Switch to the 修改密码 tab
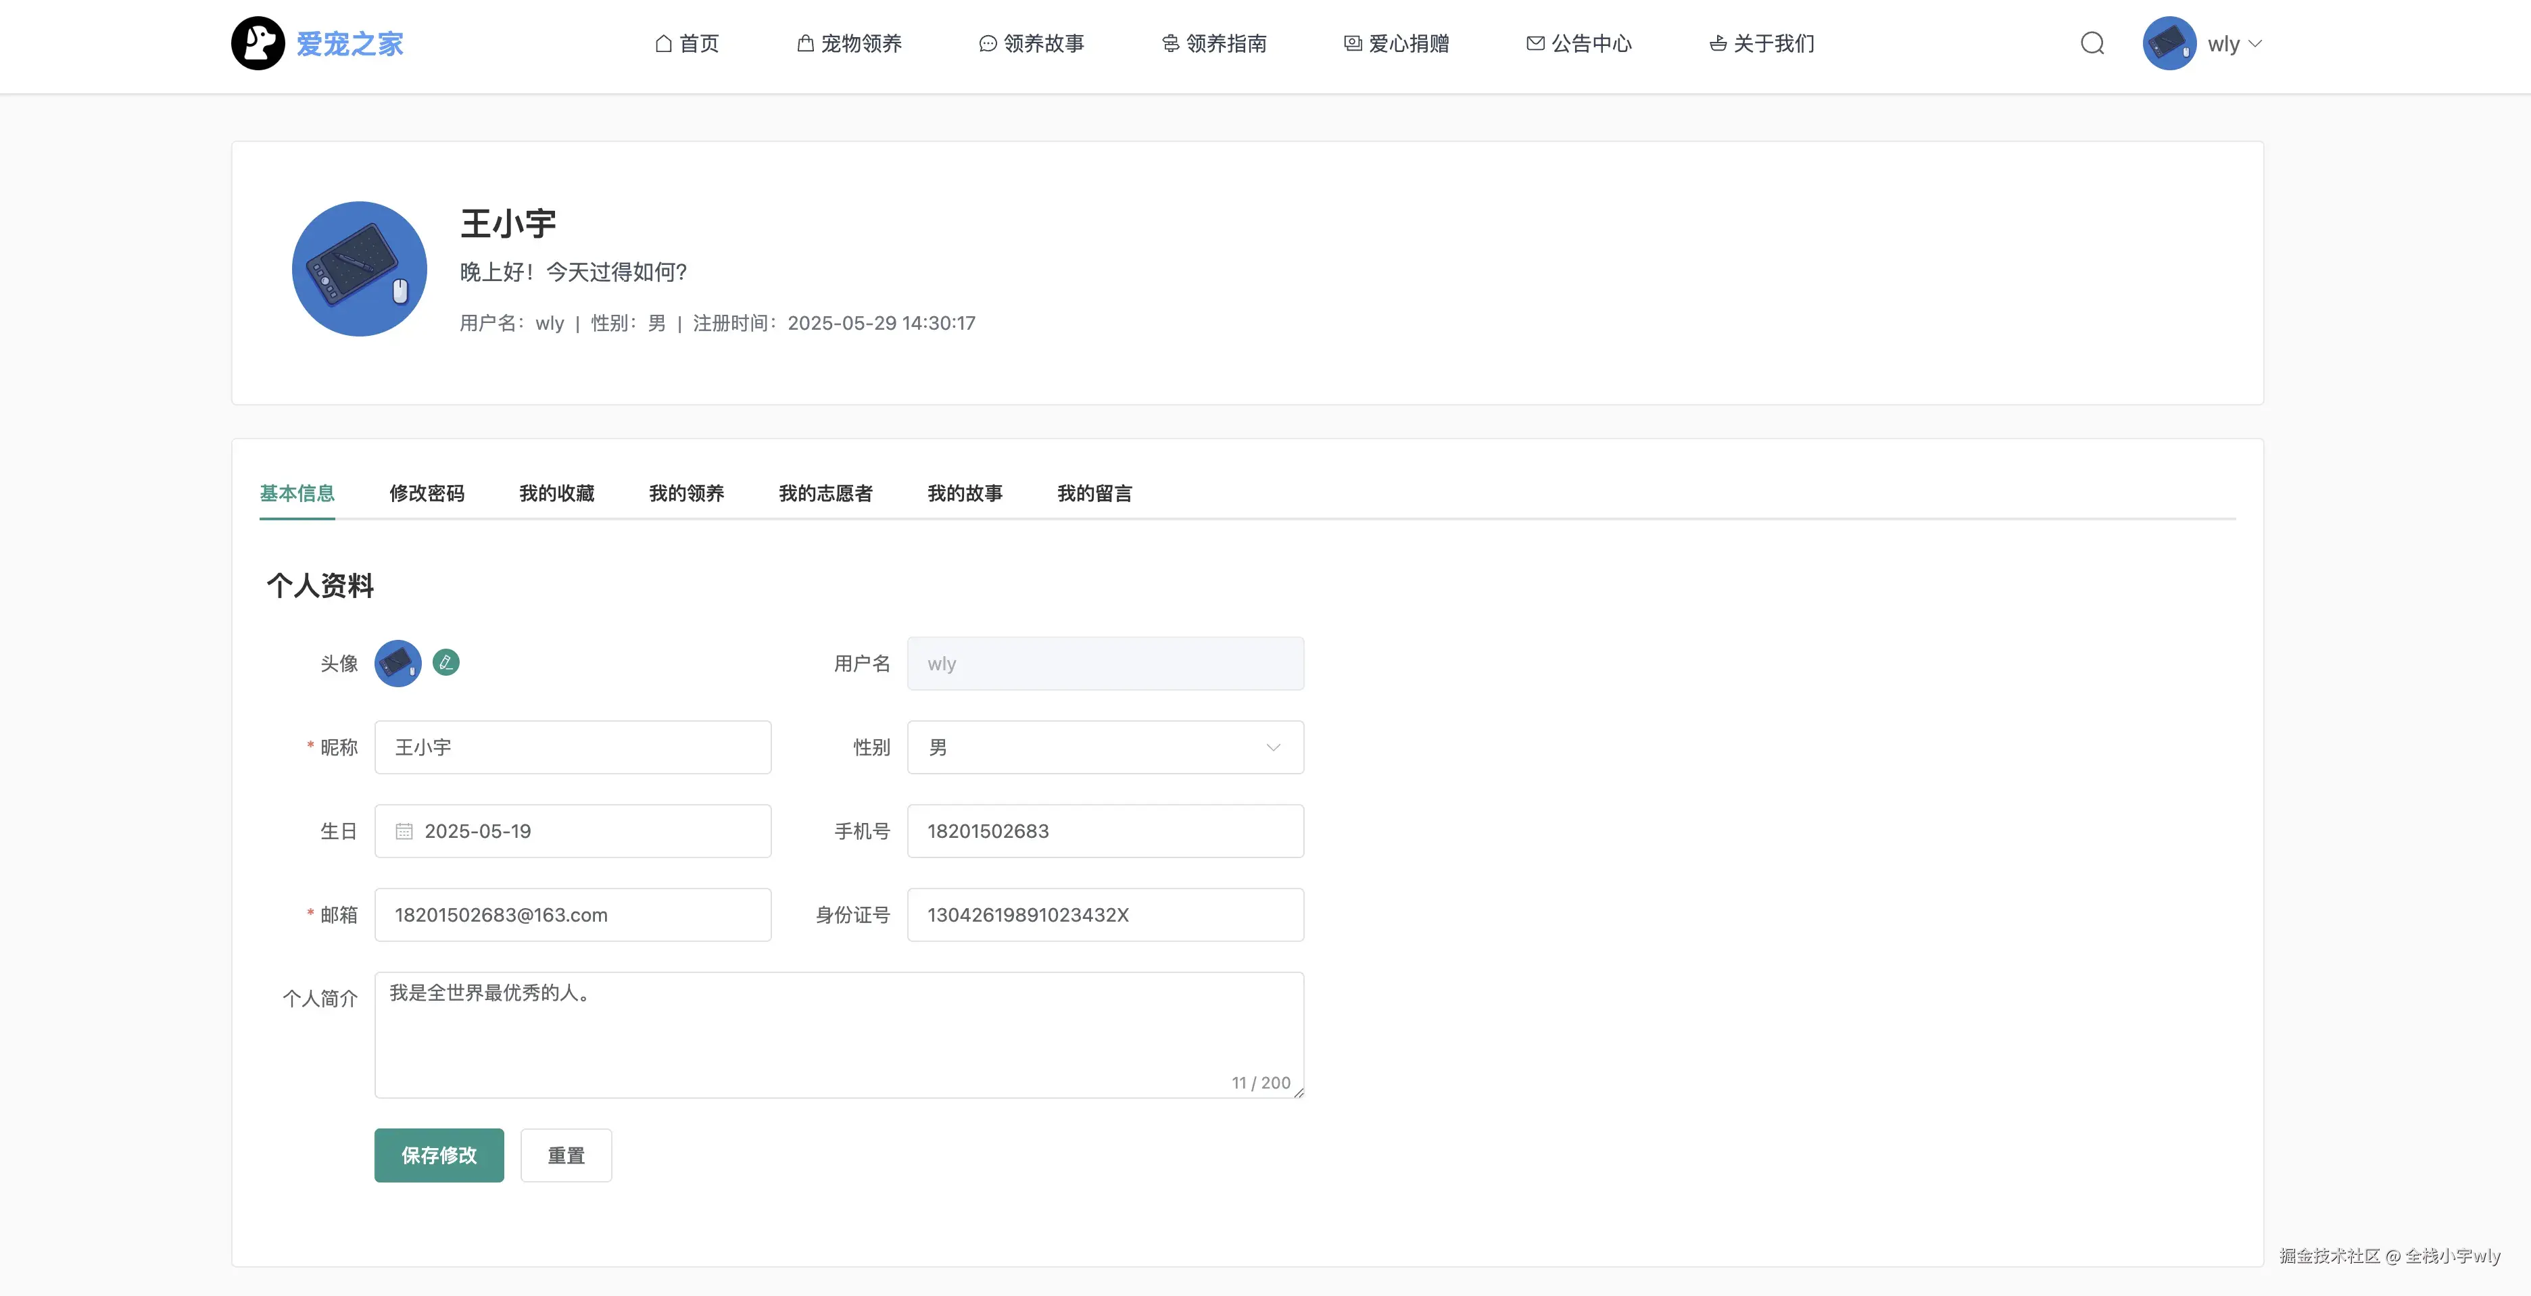This screenshot has height=1296, width=2531. tap(427, 493)
